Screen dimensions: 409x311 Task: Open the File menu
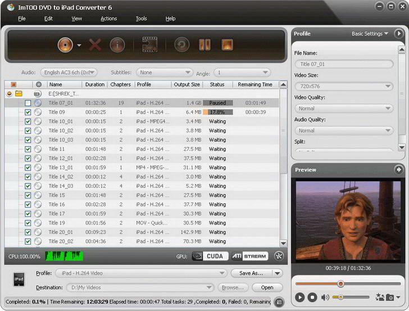[x=22, y=19]
